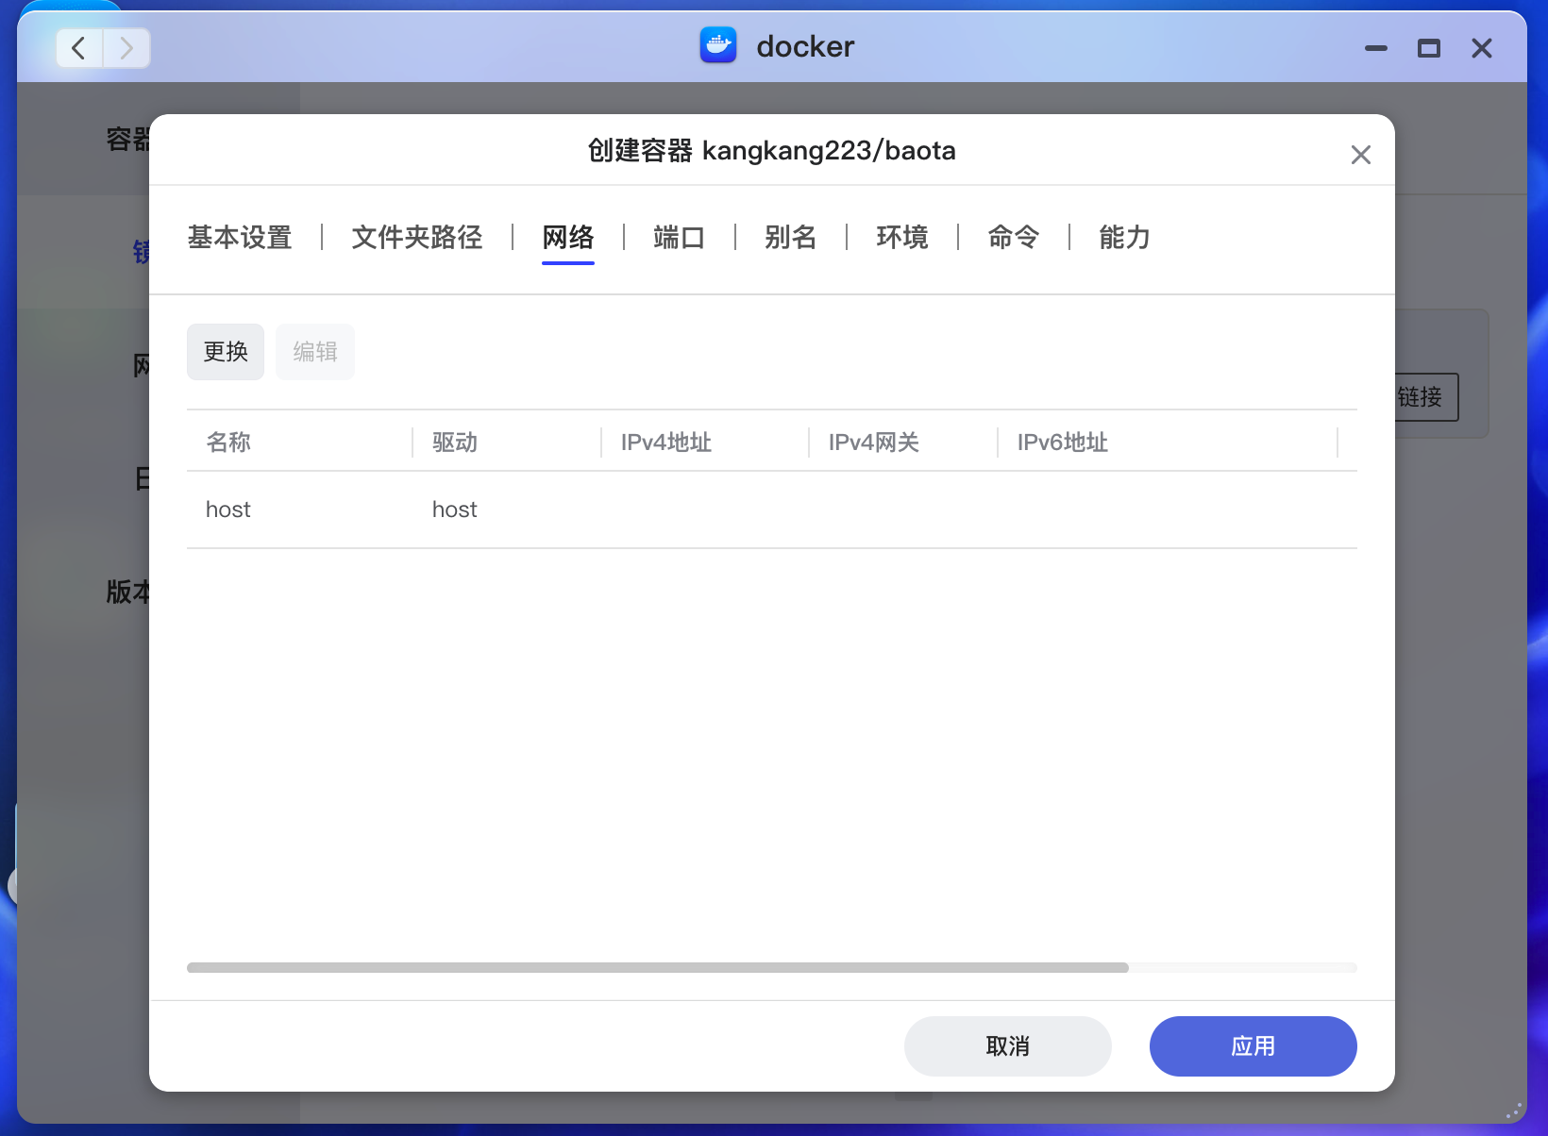Click the IPv4网关 column header

[904, 442]
